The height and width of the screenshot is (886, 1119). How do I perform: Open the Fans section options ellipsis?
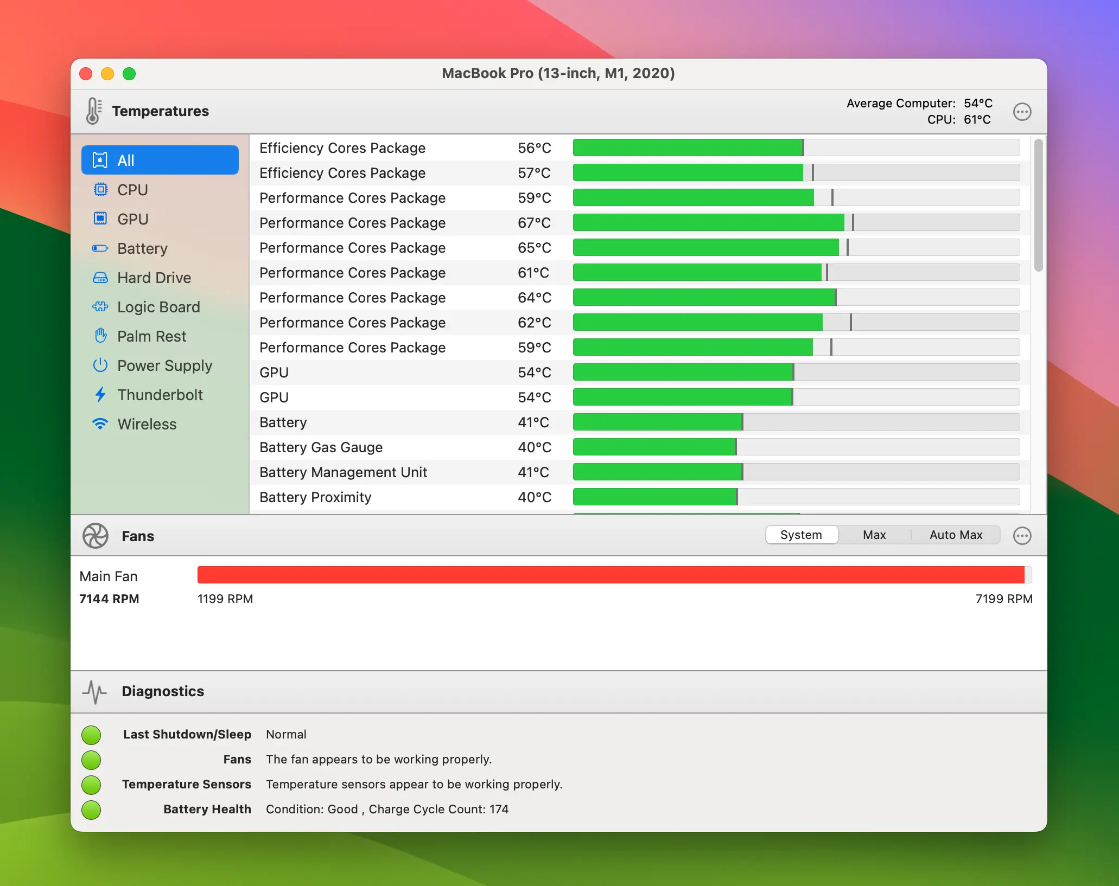tap(1022, 536)
